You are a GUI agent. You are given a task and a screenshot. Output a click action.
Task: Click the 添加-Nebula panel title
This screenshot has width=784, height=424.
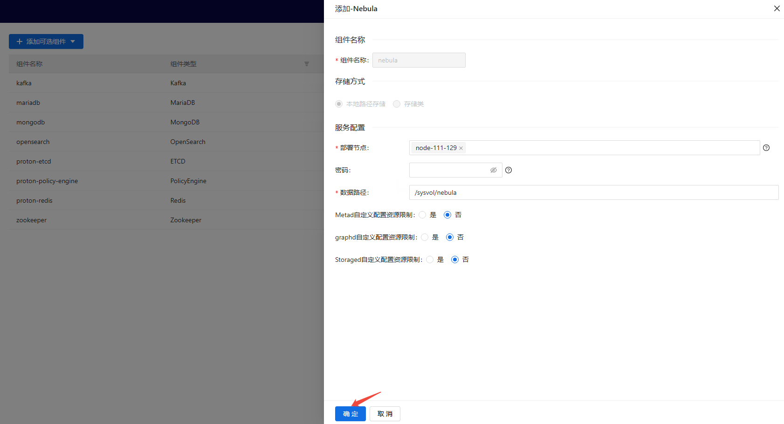[x=356, y=8]
